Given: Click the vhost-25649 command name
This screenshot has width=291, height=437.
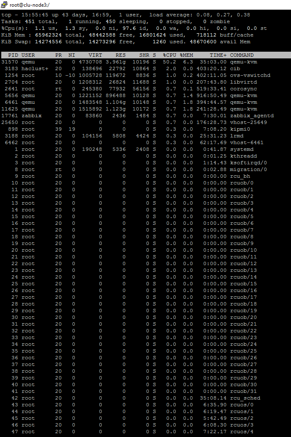Looking at the screenshot, I should tap(248, 122).
